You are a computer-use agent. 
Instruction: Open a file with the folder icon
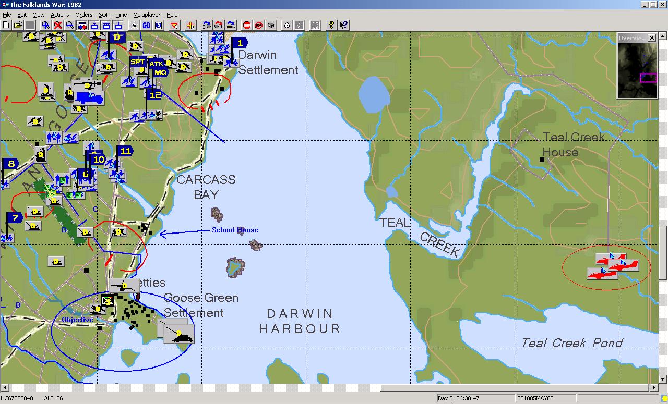click(18, 25)
